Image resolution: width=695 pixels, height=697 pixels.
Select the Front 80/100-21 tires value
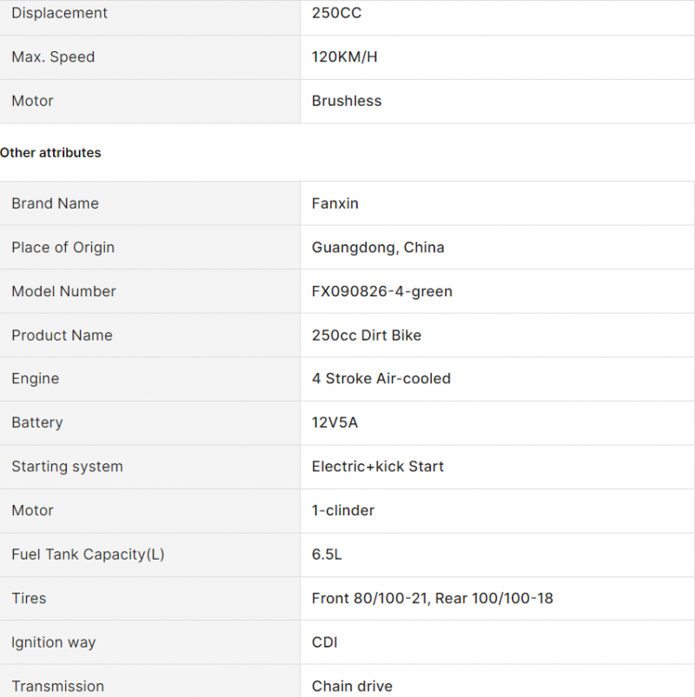(x=432, y=598)
